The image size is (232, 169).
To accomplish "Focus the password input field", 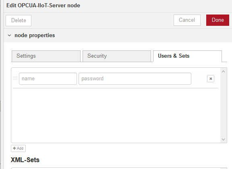I will pos(135,79).
